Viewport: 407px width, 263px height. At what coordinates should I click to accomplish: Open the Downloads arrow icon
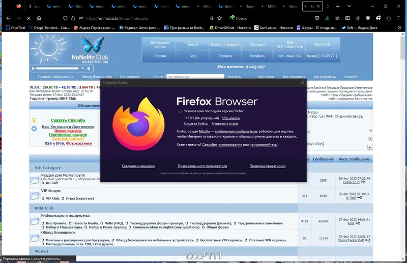[327, 18]
